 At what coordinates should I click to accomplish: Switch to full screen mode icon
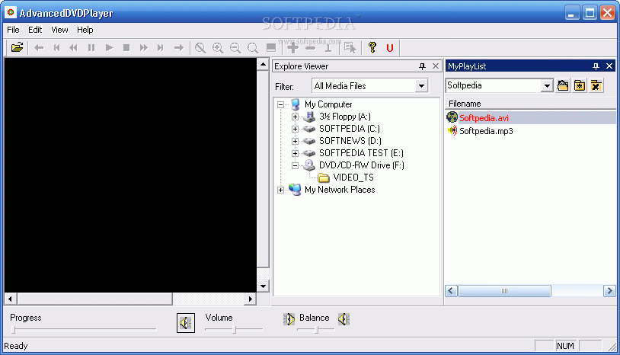click(271, 48)
